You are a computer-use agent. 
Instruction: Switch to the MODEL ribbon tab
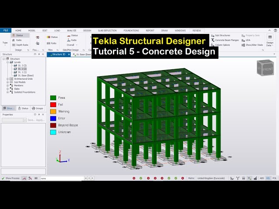click(x=32, y=30)
